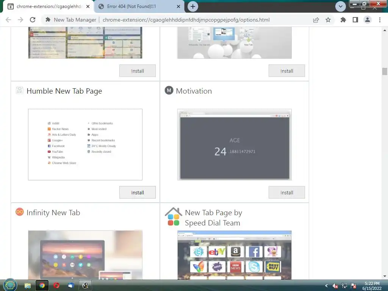The image size is (388, 291).
Task: Toggle the browser side panel icon
Action: point(355,20)
